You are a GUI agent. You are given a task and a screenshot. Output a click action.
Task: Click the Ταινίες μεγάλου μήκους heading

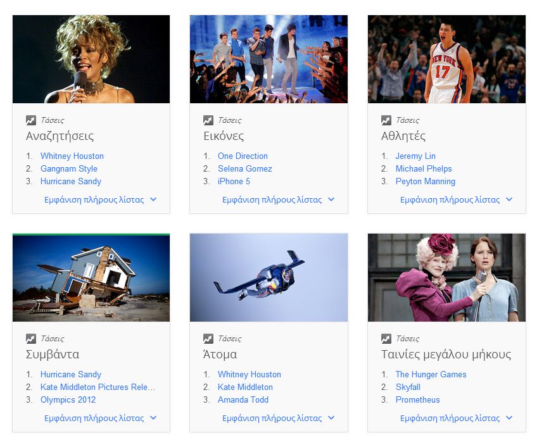pyautogui.click(x=446, y=355)
